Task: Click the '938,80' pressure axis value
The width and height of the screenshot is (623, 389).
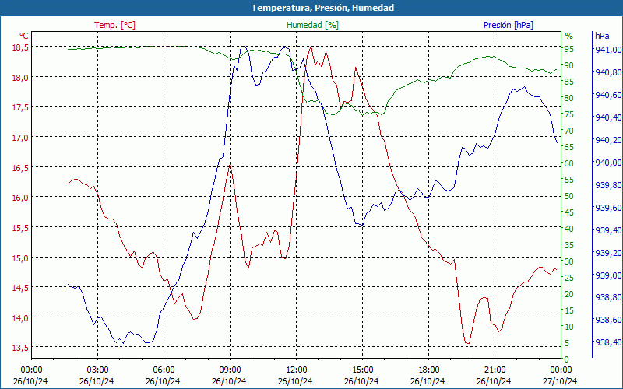Action: click(607, 297)
